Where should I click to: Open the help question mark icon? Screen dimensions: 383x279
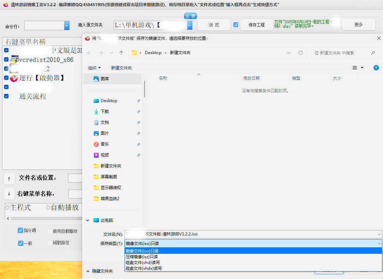[376, 68]
